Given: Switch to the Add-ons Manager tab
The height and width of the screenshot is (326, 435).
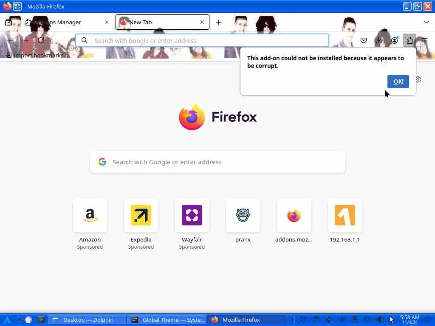Looking at the screenshot, I should pyautogui.click(x=67, y=22).
